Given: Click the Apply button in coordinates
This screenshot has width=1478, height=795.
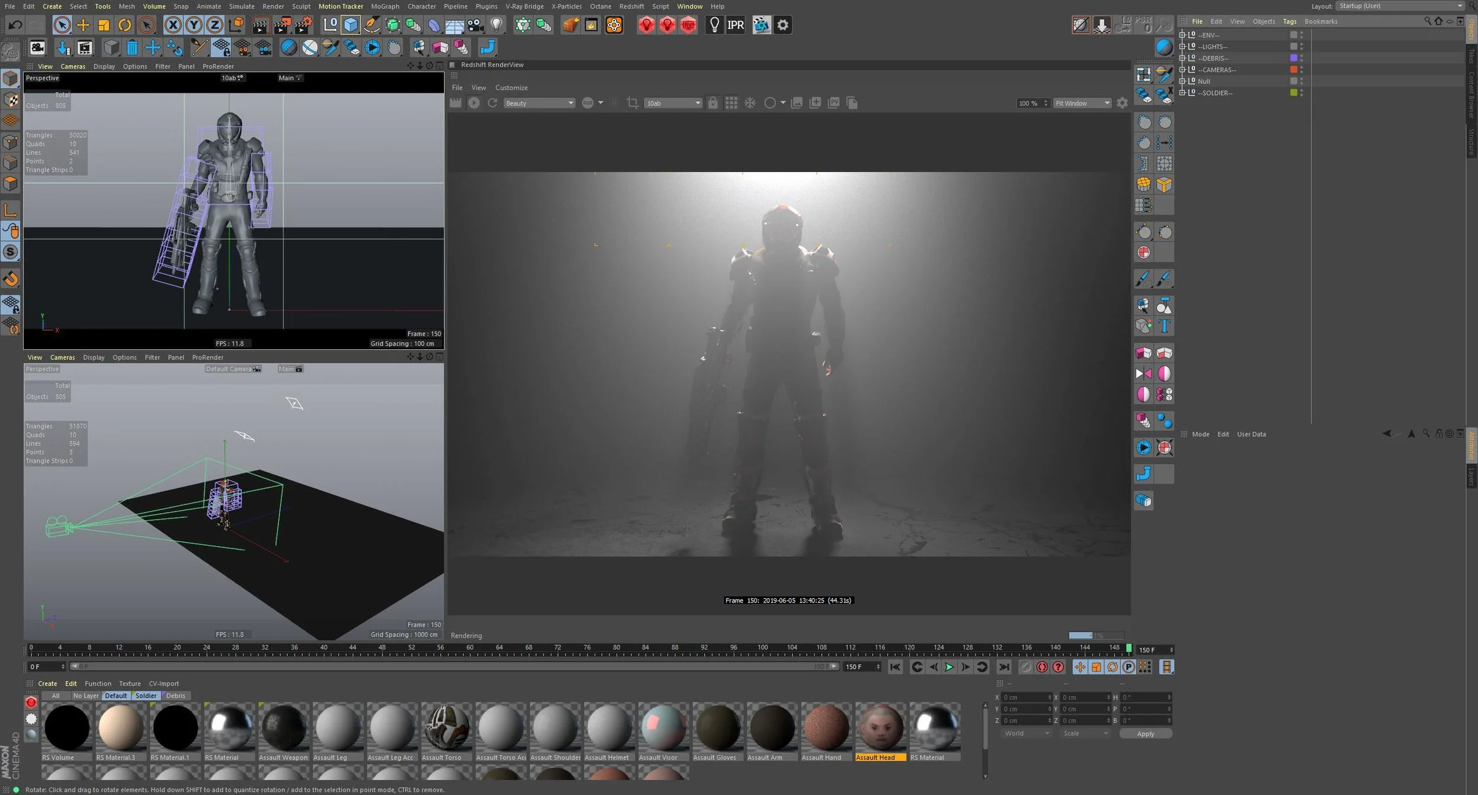Looking at the screenshot, I should (x=1145, y=734).
